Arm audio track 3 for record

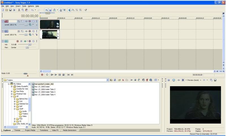[x=18, y=41]
